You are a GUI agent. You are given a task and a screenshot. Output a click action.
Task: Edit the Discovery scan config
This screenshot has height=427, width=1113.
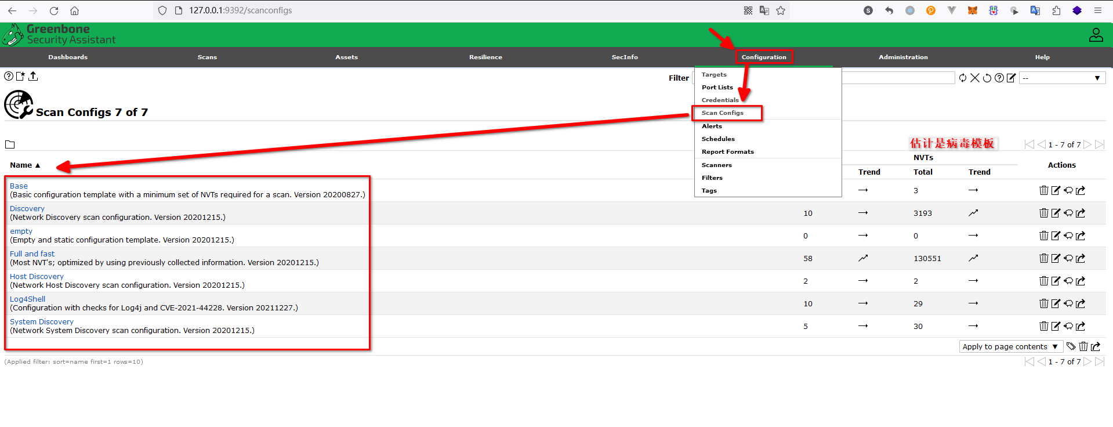(x=1056, y=213)
